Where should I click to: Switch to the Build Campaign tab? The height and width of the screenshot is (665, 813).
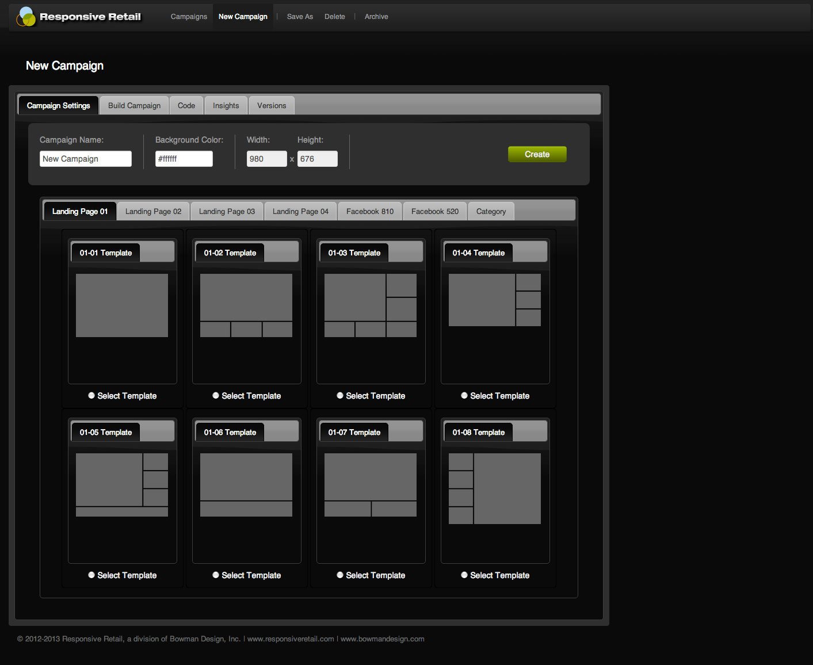(x=134, y=105)
